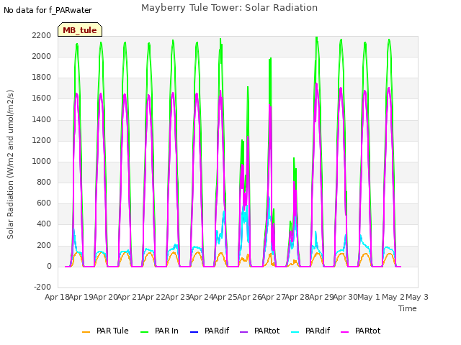Click the 400 y-axis tick label
Image resolution: width=461 pixels, height=345 pixels.
coord(44,224)
